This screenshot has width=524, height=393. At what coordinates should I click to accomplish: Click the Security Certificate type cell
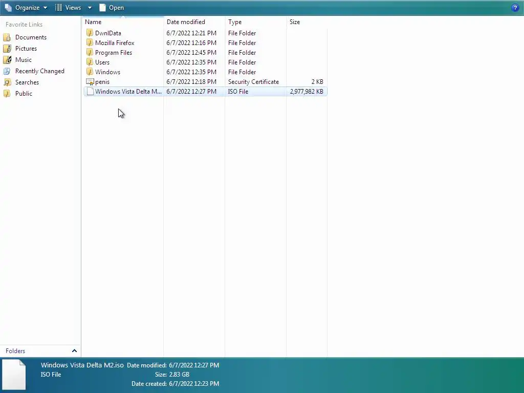coord(253,81)
